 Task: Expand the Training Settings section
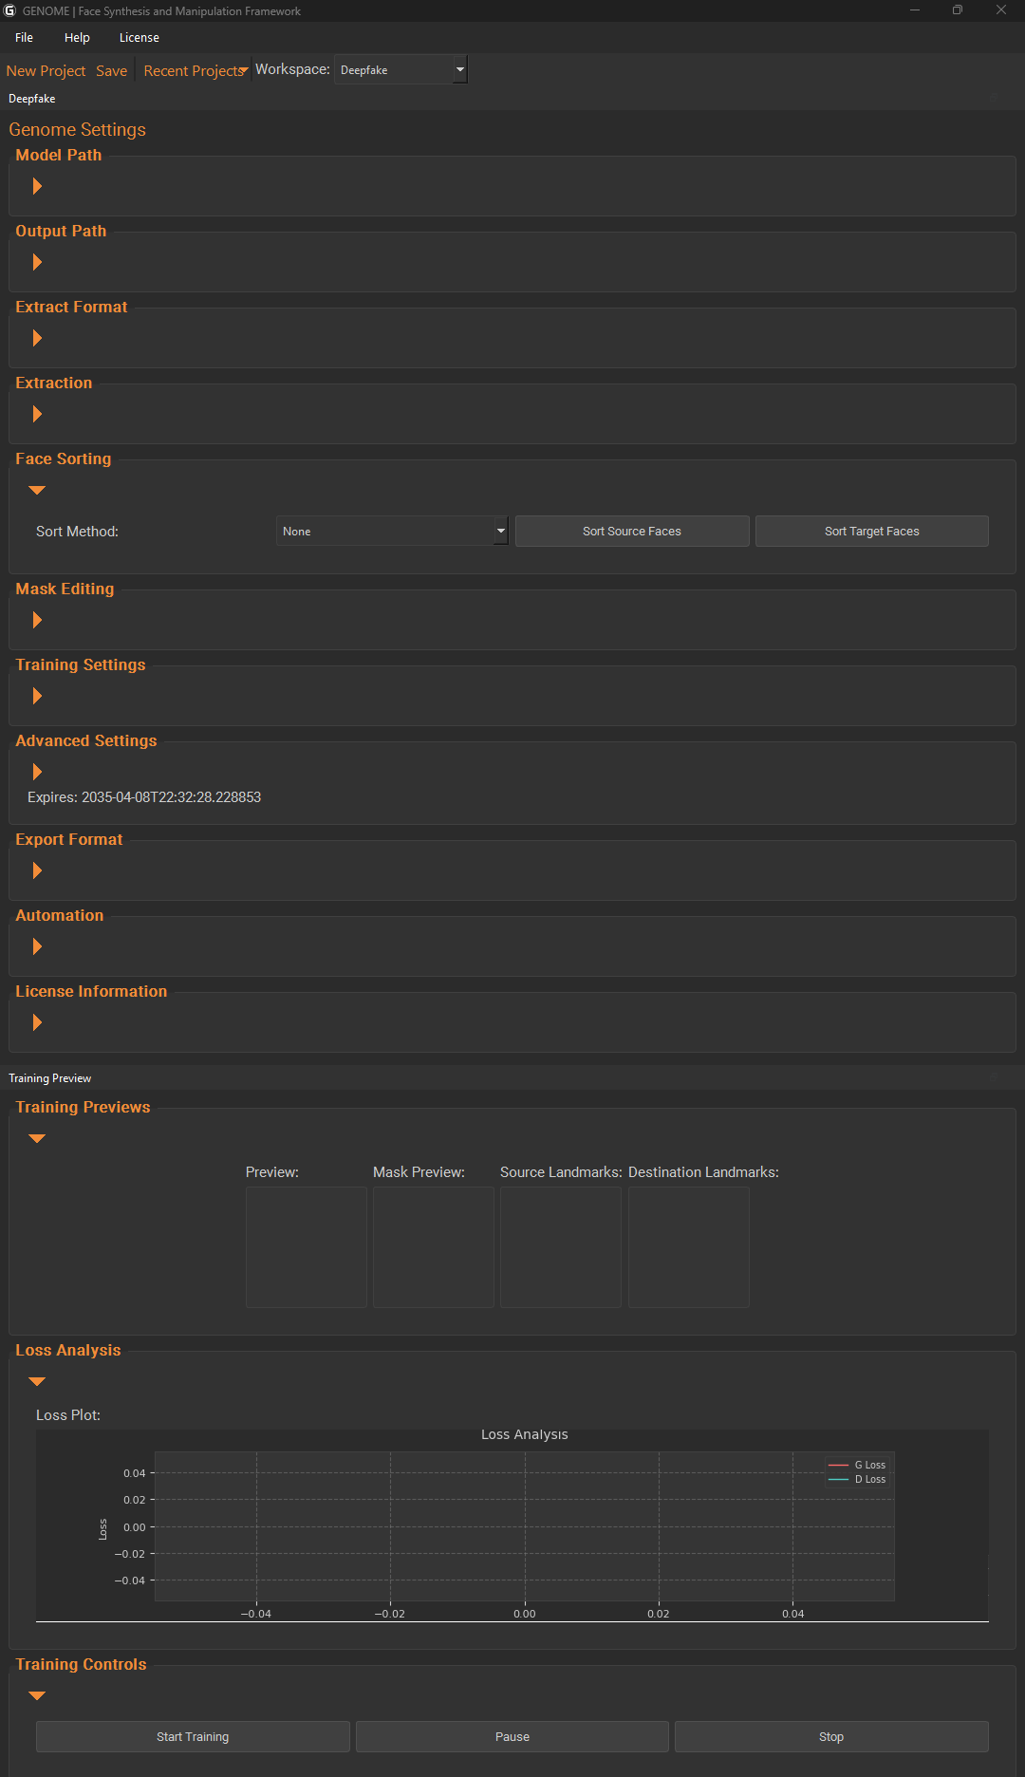[x=37, y=696]
